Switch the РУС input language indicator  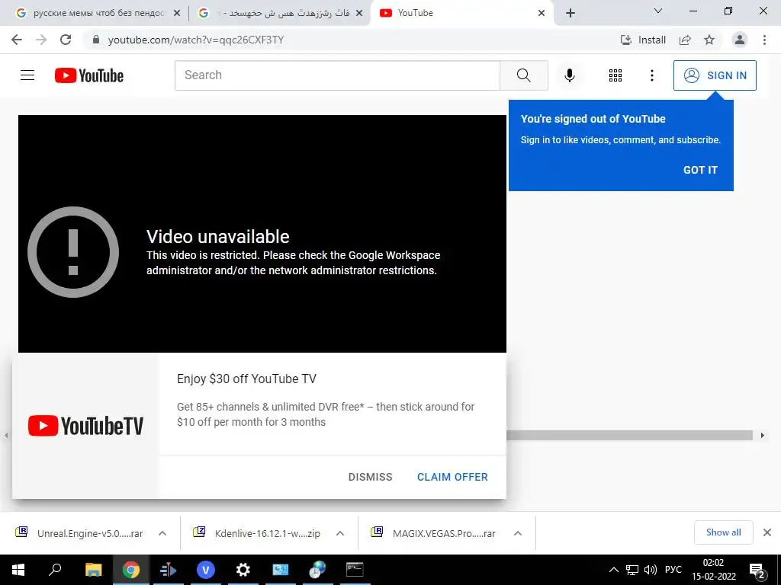click(x=673, y=570)
